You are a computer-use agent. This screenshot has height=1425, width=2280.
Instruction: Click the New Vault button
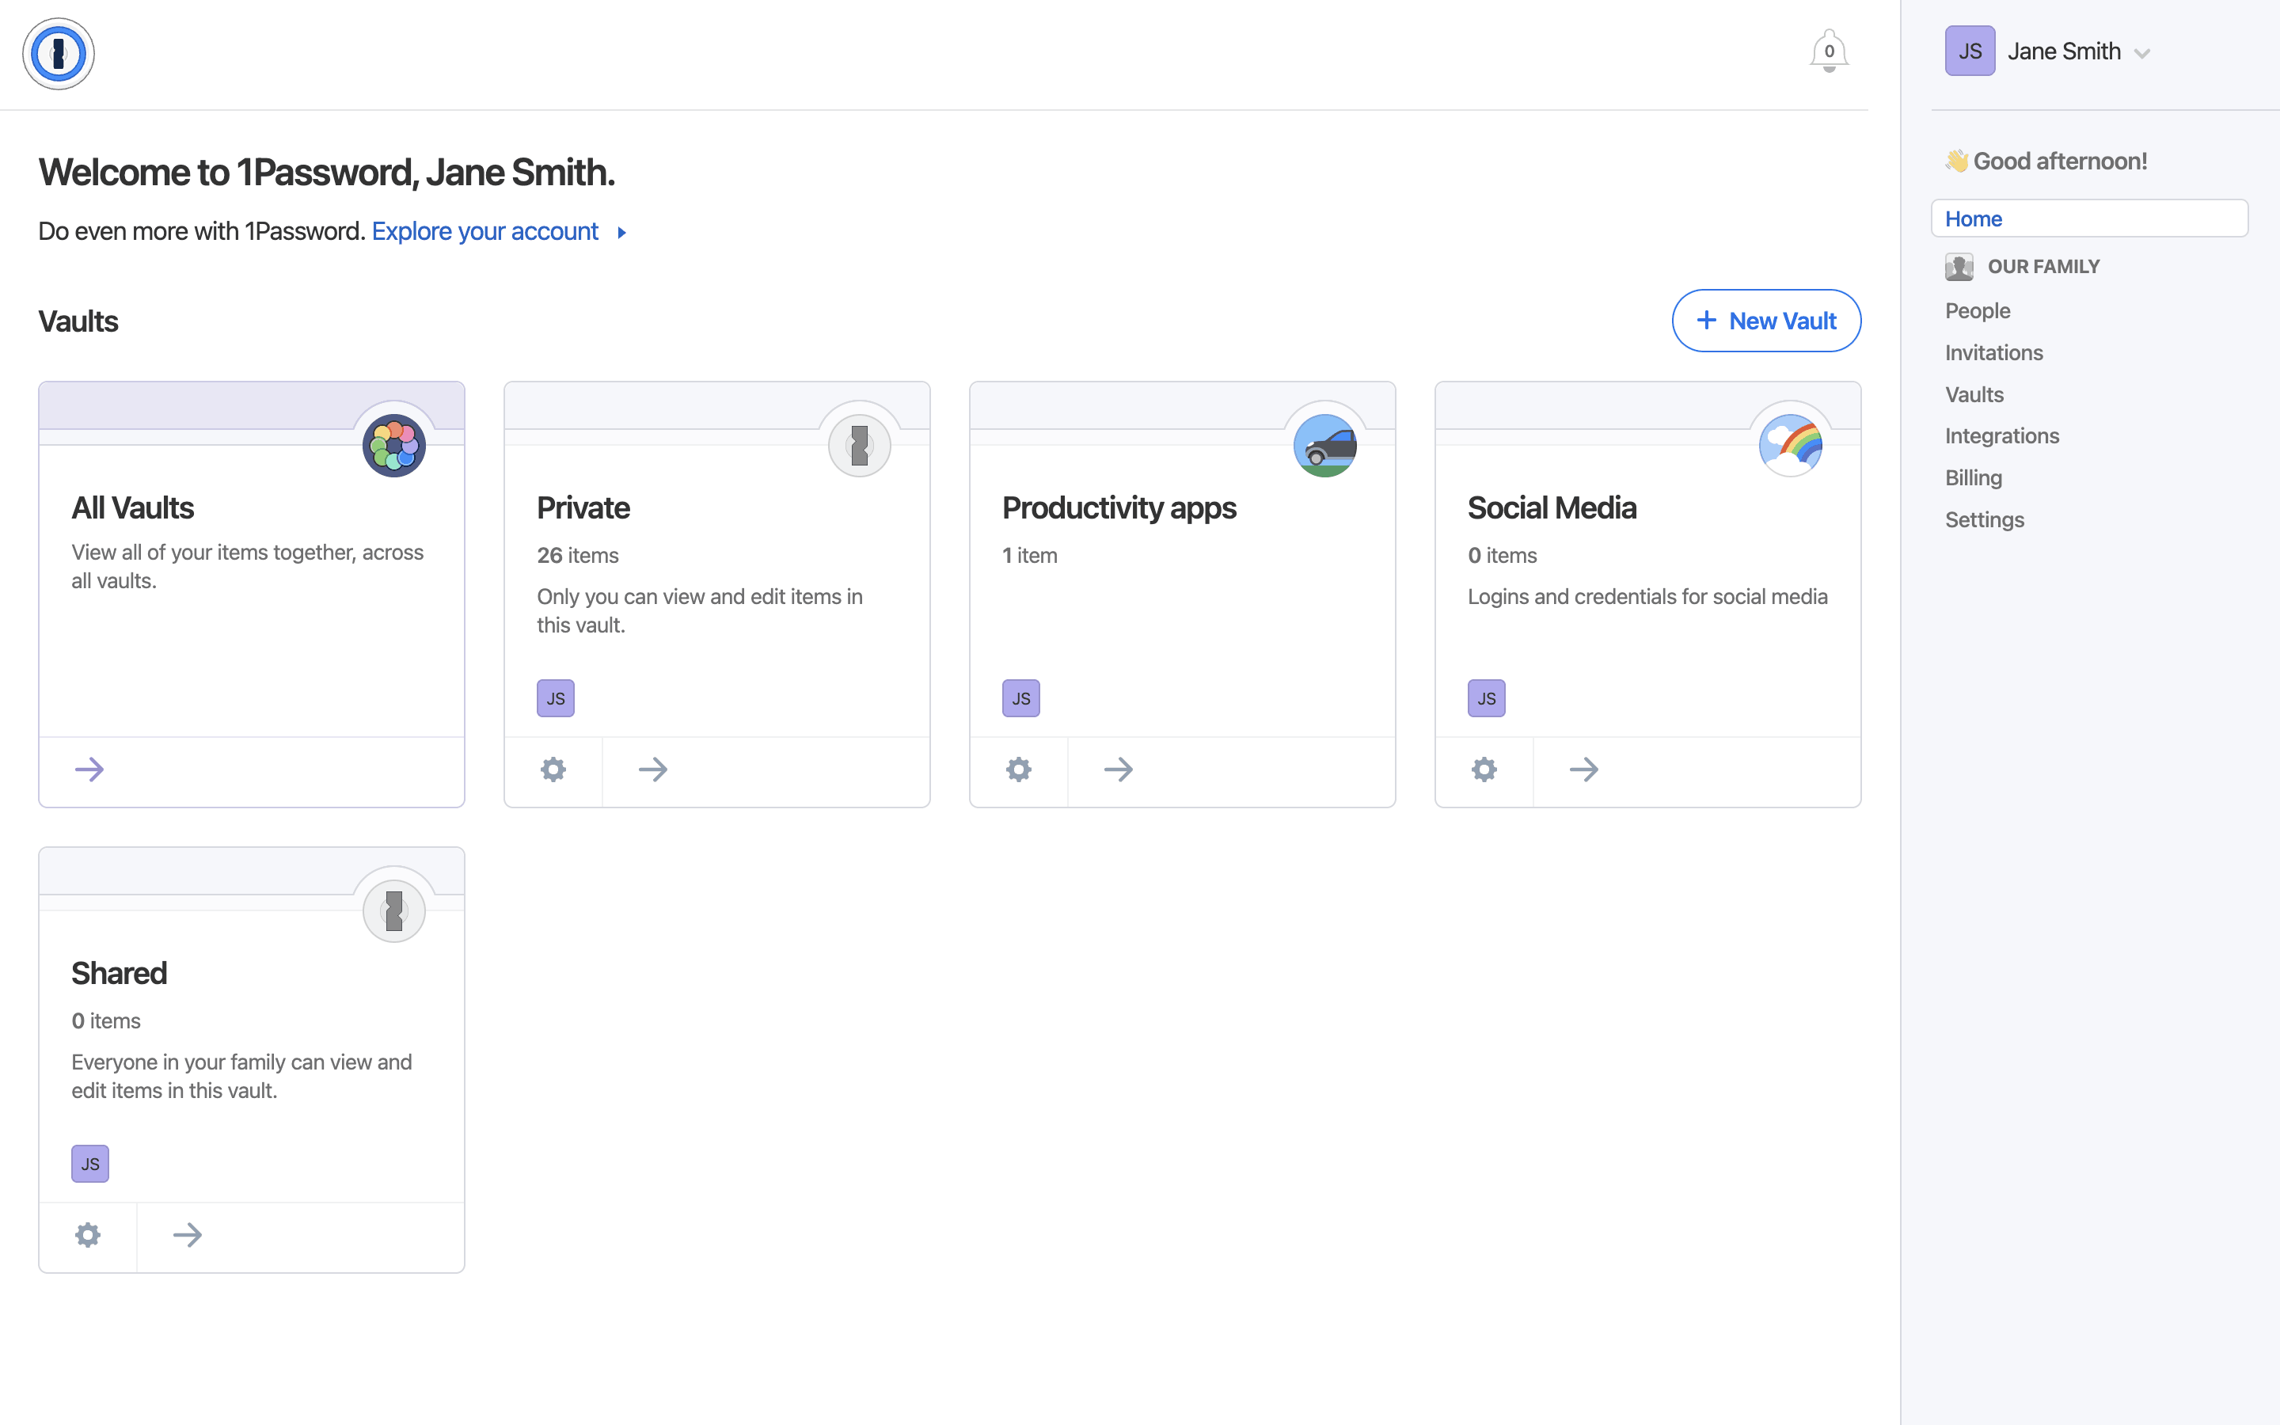(x=1765, y=321)
